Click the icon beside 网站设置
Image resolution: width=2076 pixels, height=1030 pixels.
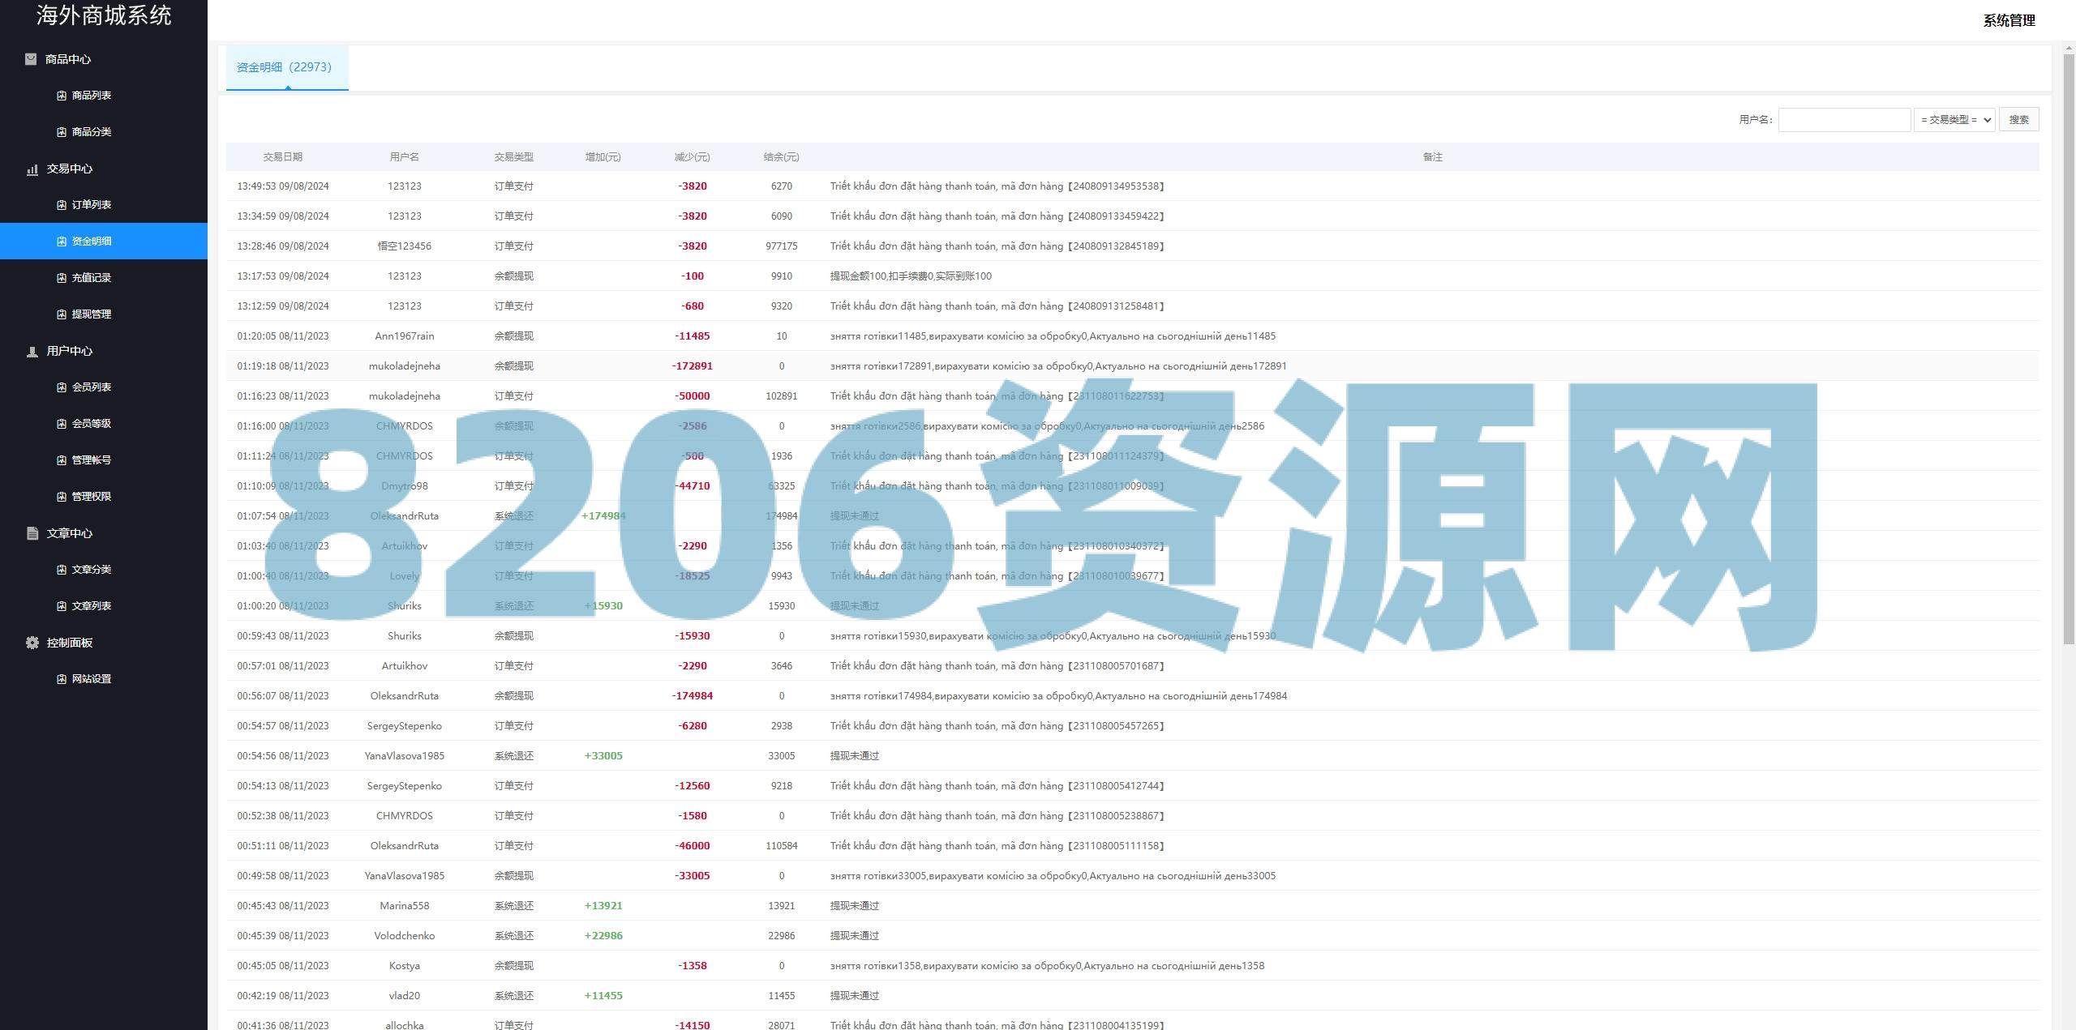click(x=62, y=679)
